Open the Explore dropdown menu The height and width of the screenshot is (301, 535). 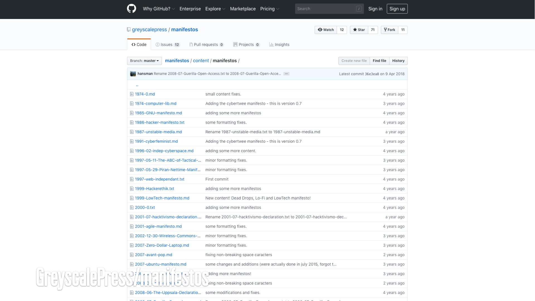pyautogui.click(x=215, y=9)
